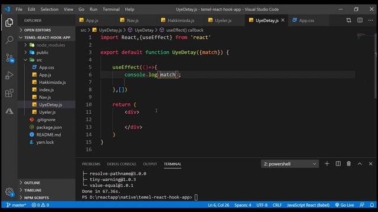Screen dimensions: 378x212
Task: Open the Selection menu
Action: click(50, 9)
